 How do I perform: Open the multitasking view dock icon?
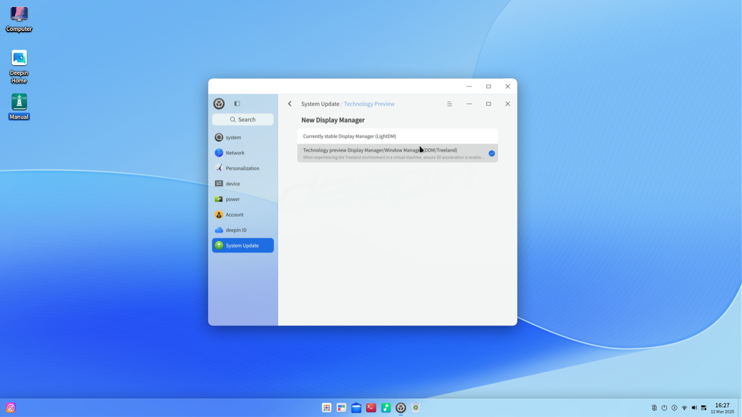point(341,407)
